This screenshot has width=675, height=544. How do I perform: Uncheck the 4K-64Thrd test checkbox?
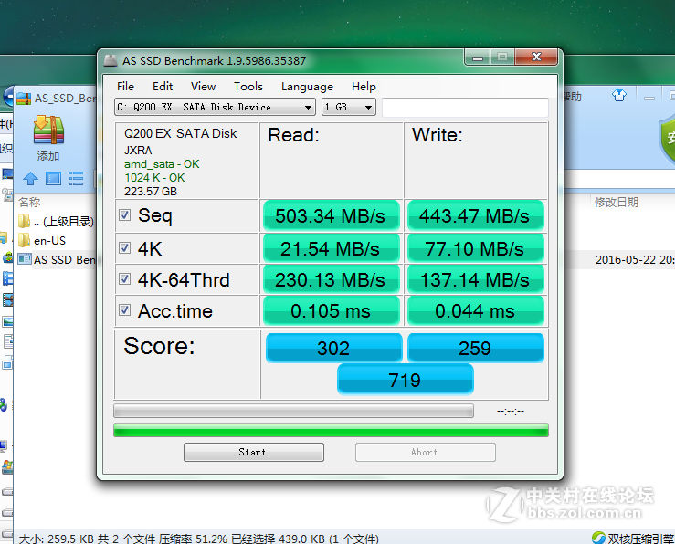[125, 278]
